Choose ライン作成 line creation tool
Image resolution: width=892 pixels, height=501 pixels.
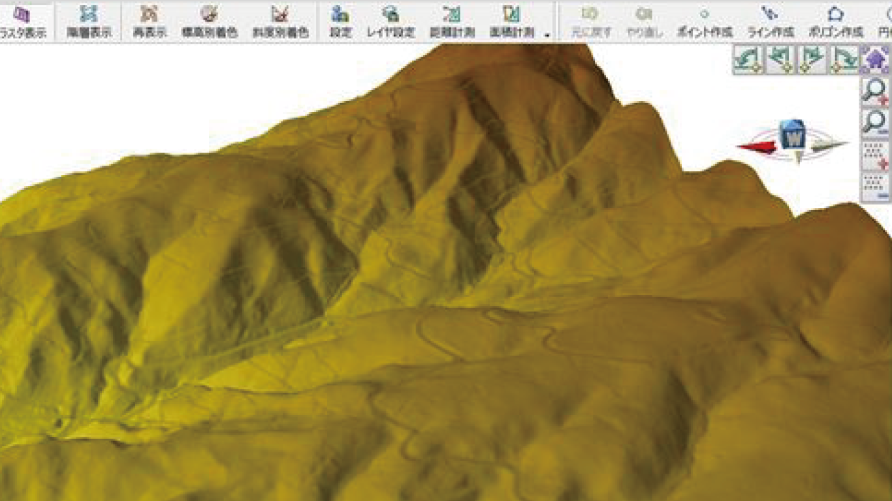click(771, 22)
